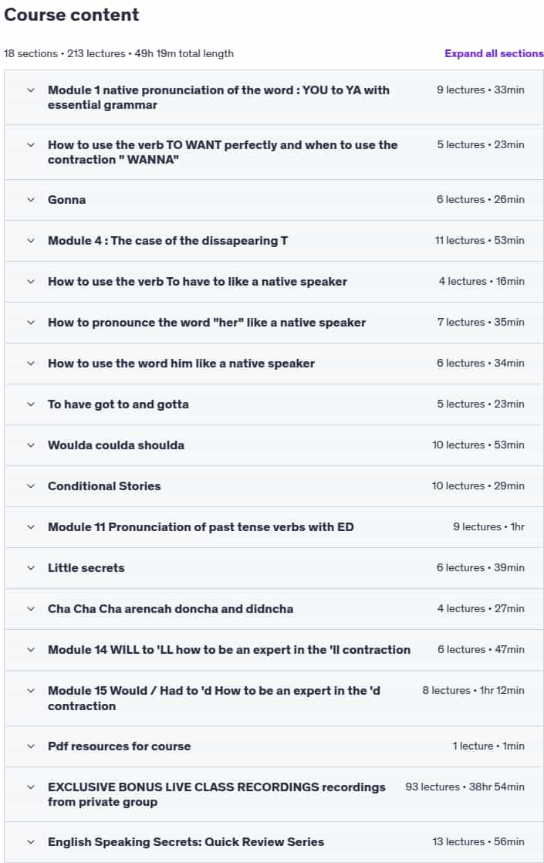Screen dimensions: 544x863
Task: Expand the chevron beside Module 1 native pronunciation
Action: [31, 90]
